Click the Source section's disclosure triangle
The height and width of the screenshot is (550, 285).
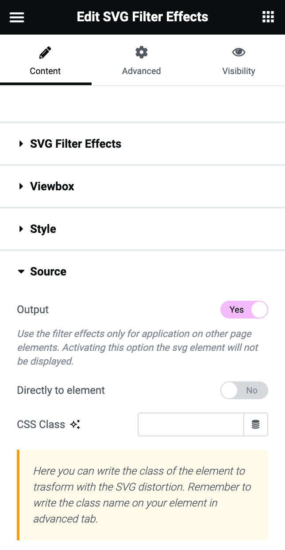(21, 271)
